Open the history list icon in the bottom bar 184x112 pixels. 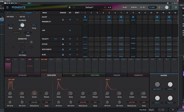click(163, 110)
